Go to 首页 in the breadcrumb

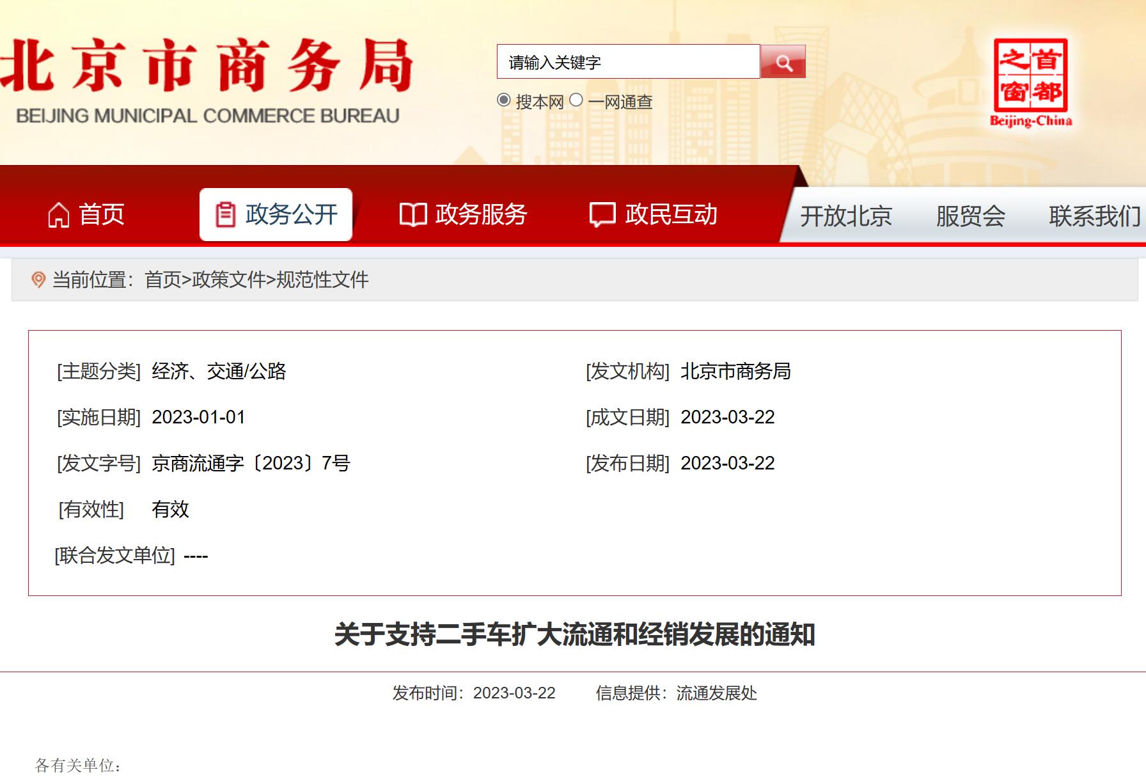click(163, 279)
